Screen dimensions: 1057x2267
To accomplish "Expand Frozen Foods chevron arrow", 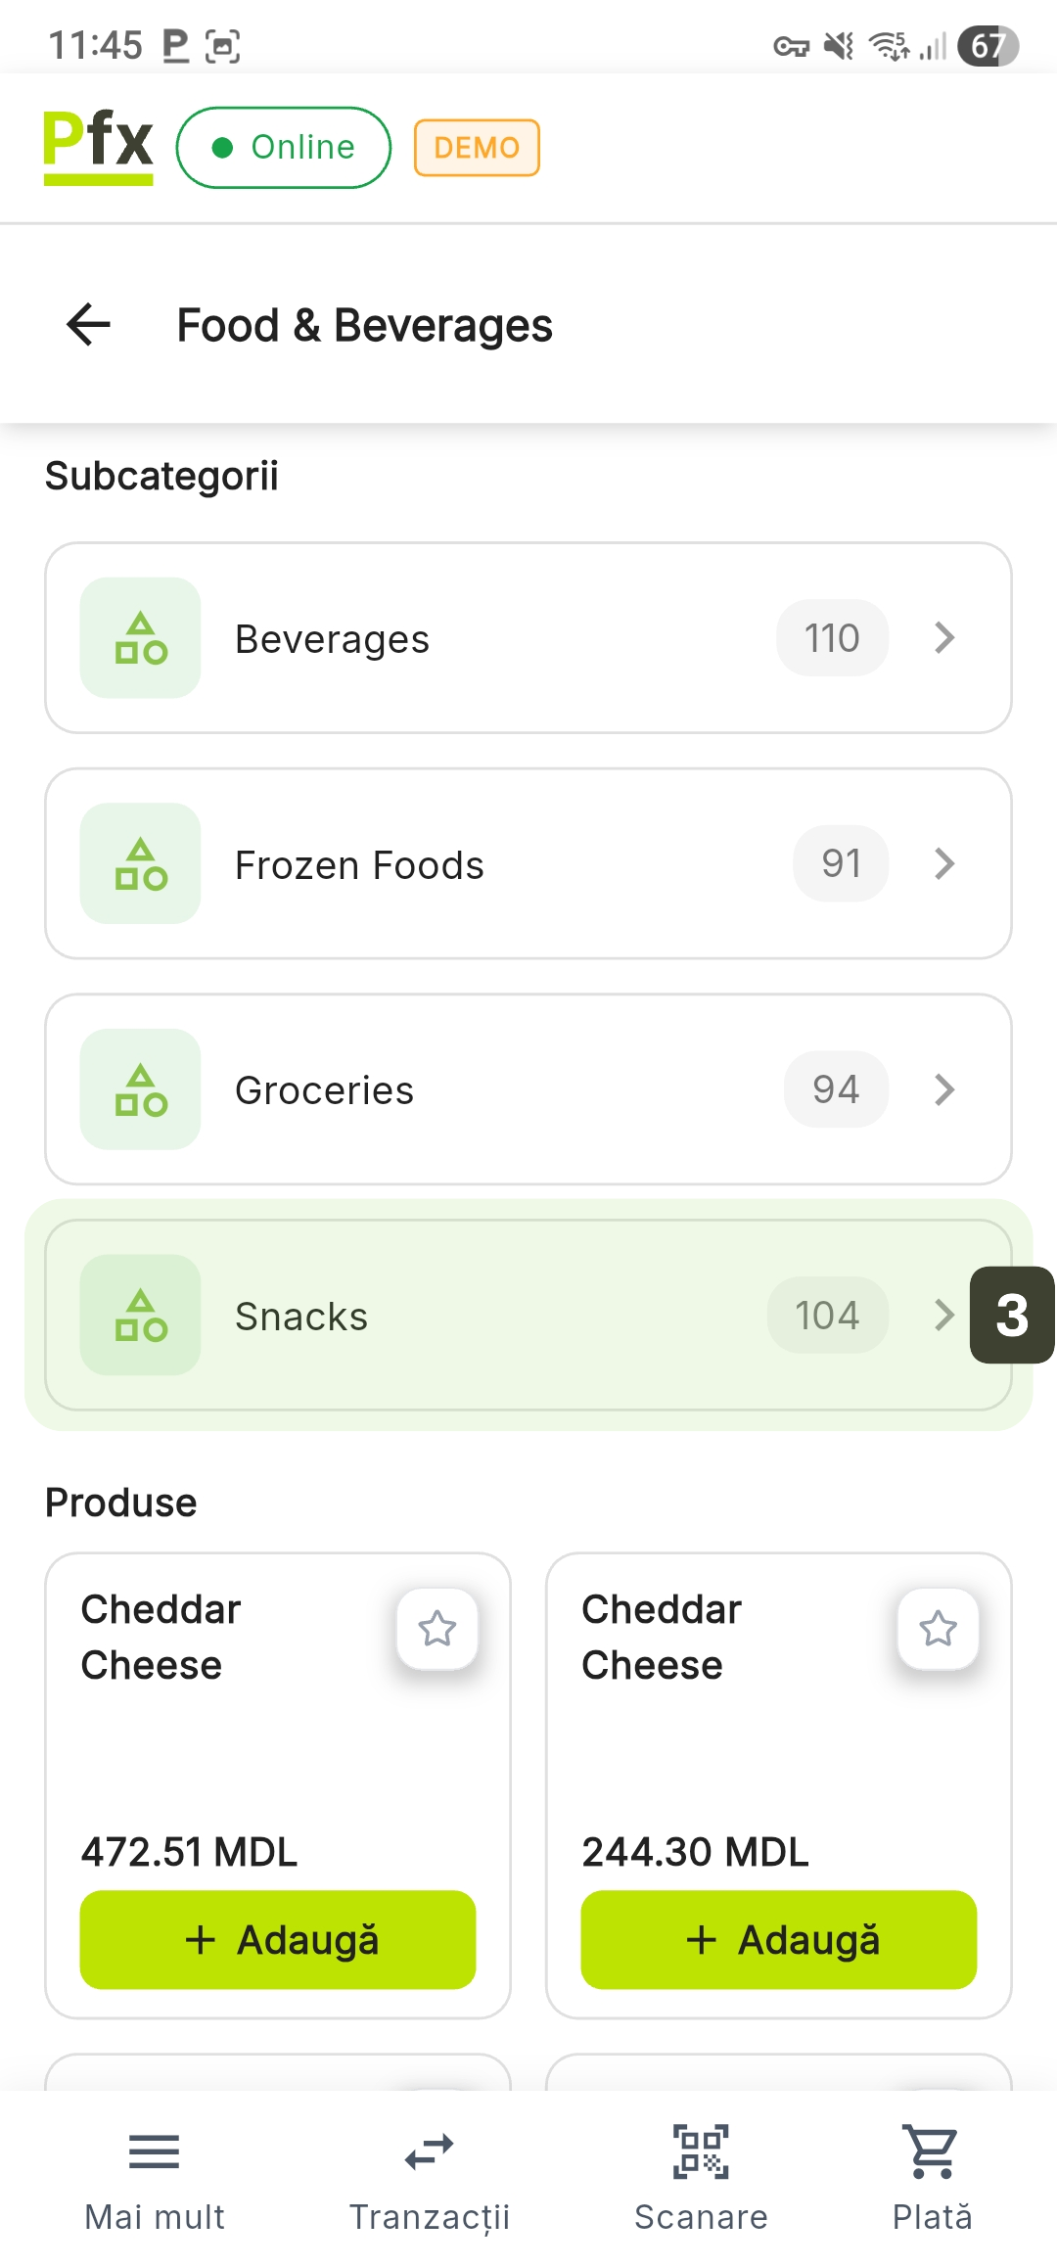I will pos(943,863).
